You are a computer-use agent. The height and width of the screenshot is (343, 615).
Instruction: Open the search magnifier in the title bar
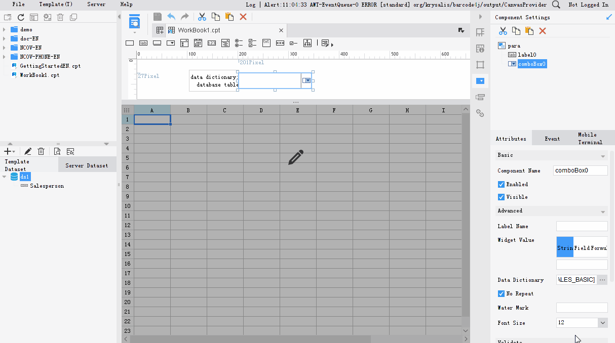click(x=556, y=5)
